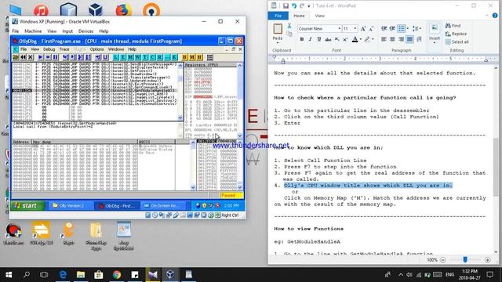Viewport: 502px width, 282px height.
Task: Click OllyDbg Restart program rewind icon
Action: click(x=23, y=57)
